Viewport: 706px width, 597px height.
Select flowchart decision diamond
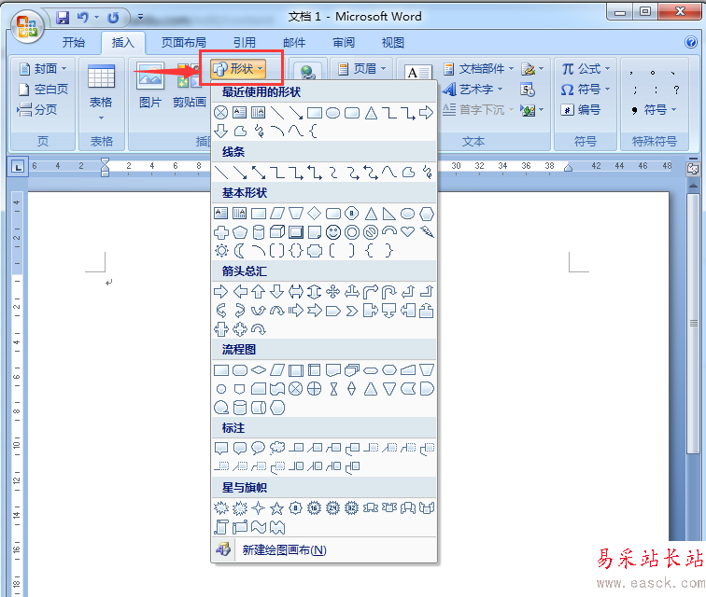click(259, 370)
